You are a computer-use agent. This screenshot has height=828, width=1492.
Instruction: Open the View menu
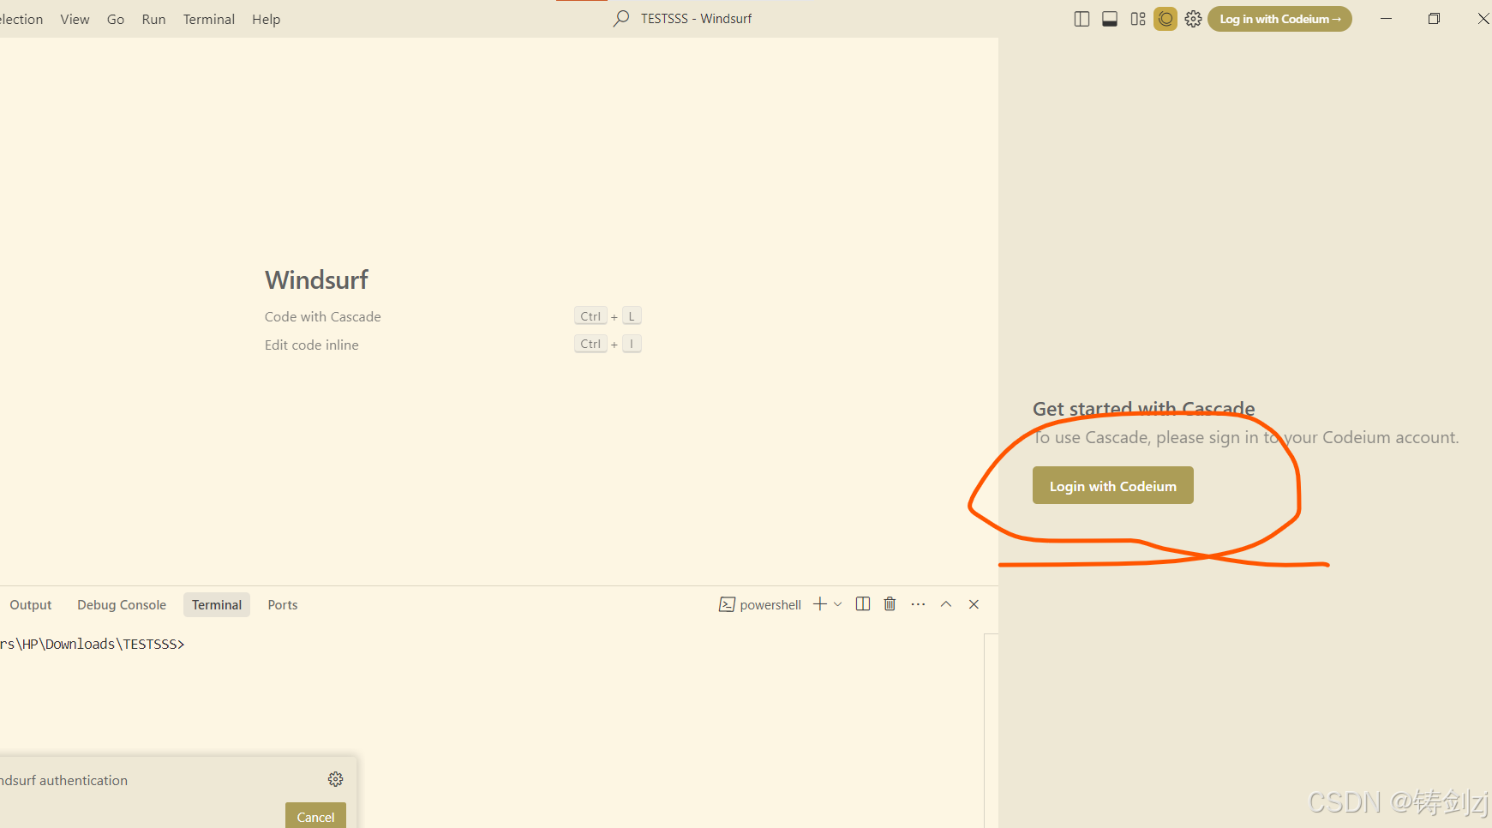tap(75, 19)
